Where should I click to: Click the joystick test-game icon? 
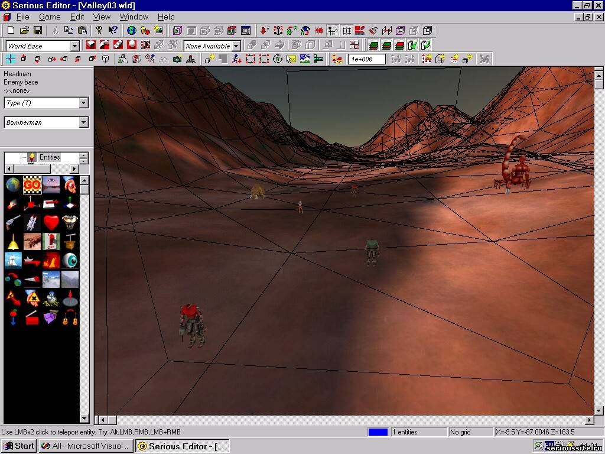[x=191, y=59]
